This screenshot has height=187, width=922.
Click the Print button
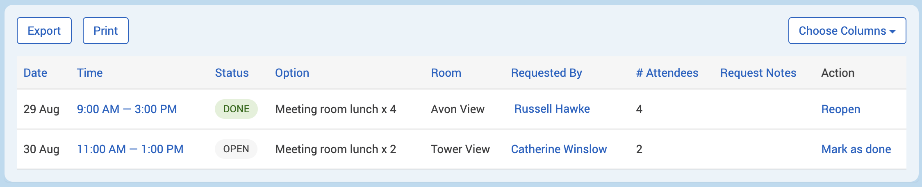[x=105, y=31]
